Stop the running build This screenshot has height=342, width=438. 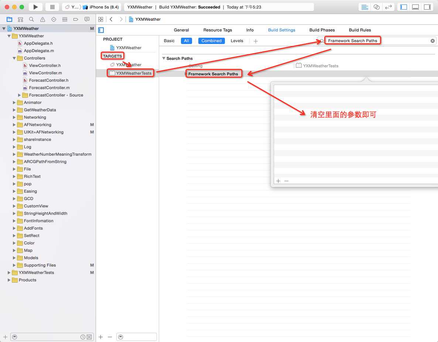pyautogui.click(x=52, y=7)
